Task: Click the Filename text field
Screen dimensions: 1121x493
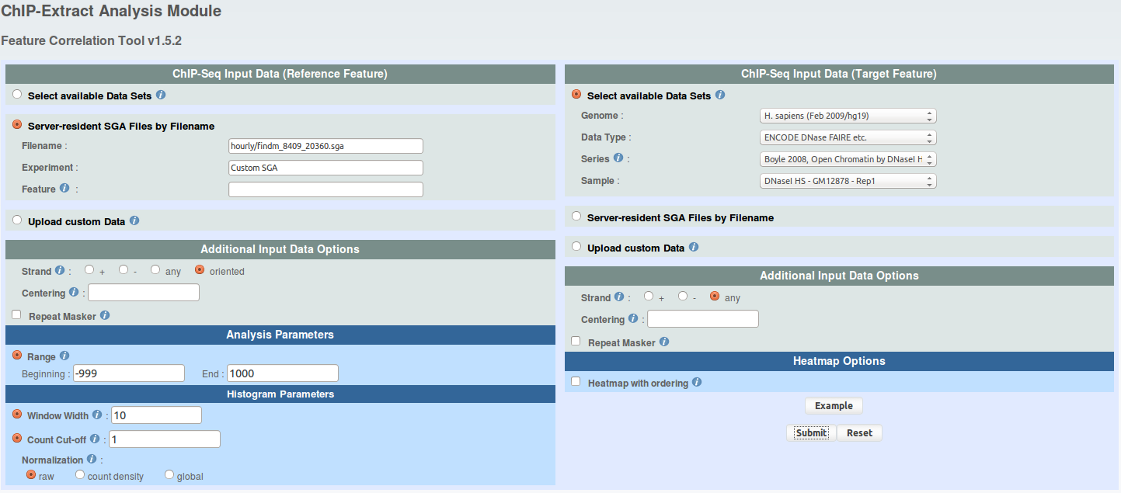Action: (x=326, y=146)
